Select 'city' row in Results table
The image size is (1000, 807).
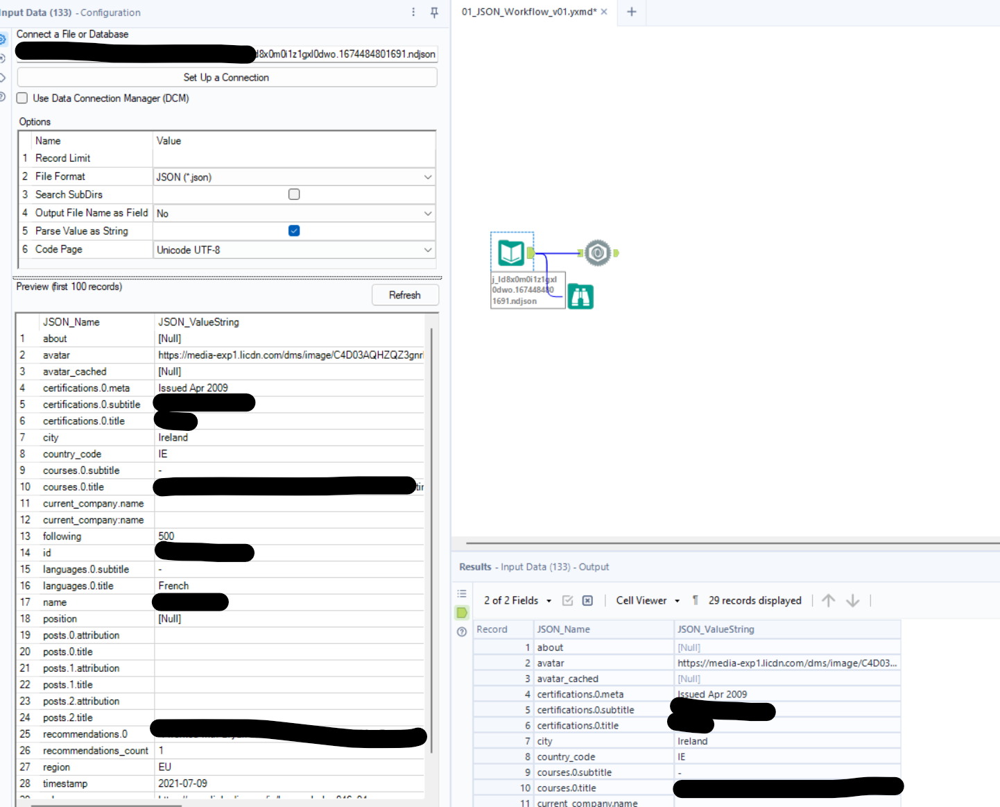pyautogui.click(x=687, y=741)
